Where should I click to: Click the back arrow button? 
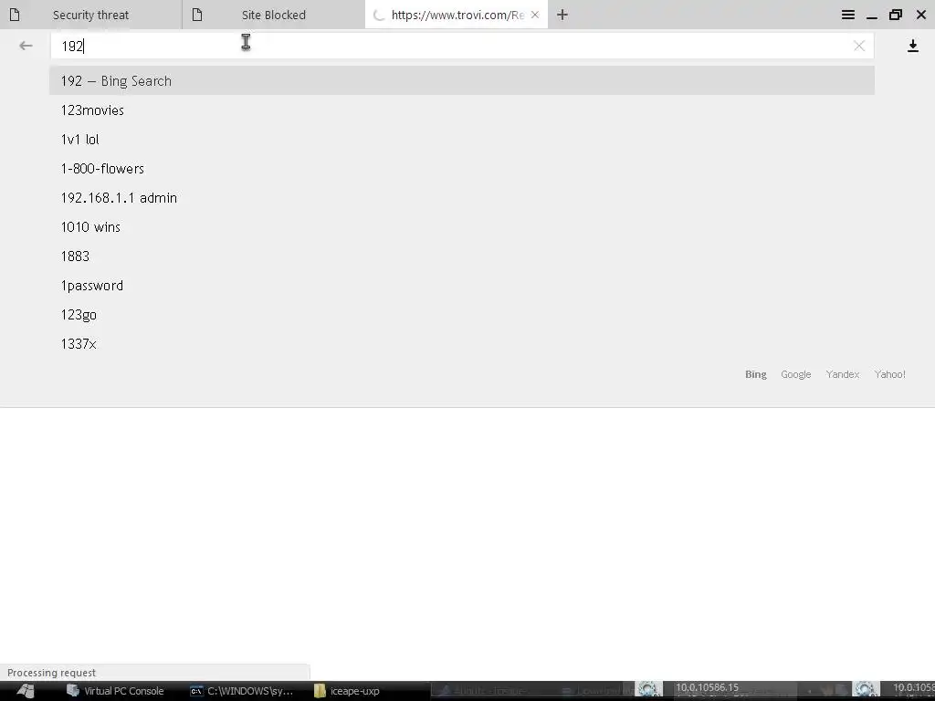(26, 46)
